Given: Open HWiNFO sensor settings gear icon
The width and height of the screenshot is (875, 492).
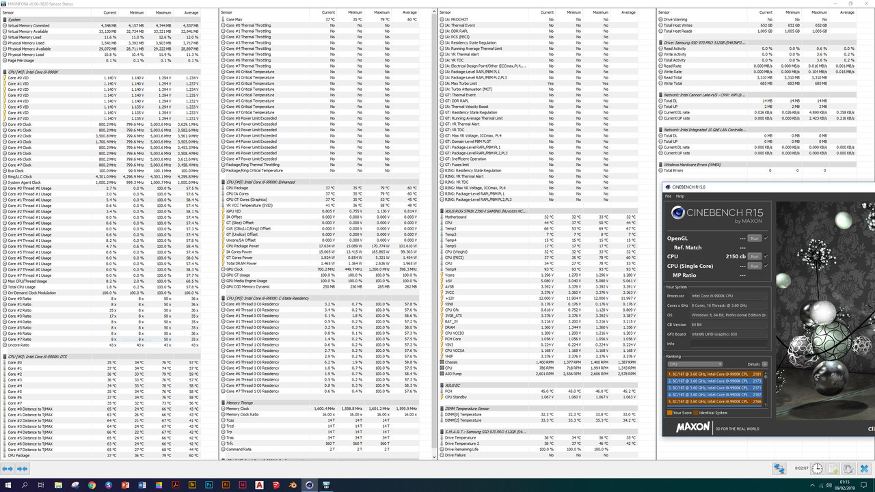Looking at the screenshot, I should (x=848, y=469).
